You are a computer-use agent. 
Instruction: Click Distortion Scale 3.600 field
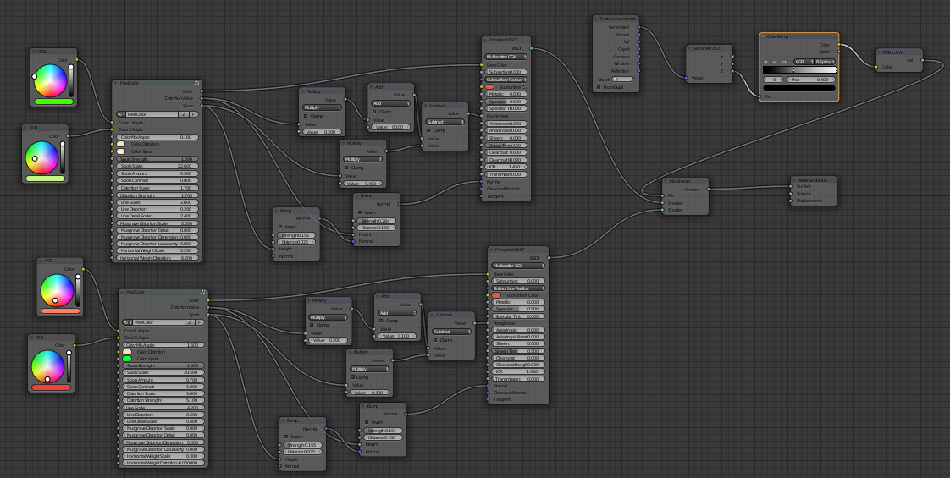click(164, 393)
